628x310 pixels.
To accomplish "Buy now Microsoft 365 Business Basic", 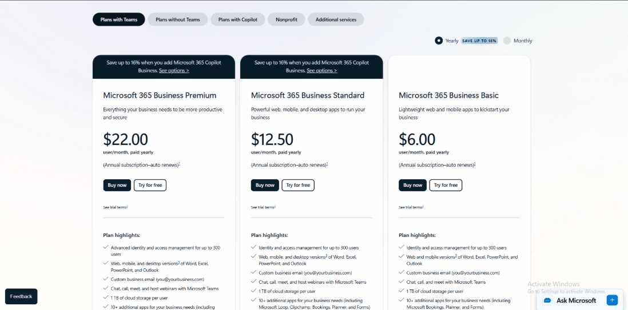I will click(412, 185).
